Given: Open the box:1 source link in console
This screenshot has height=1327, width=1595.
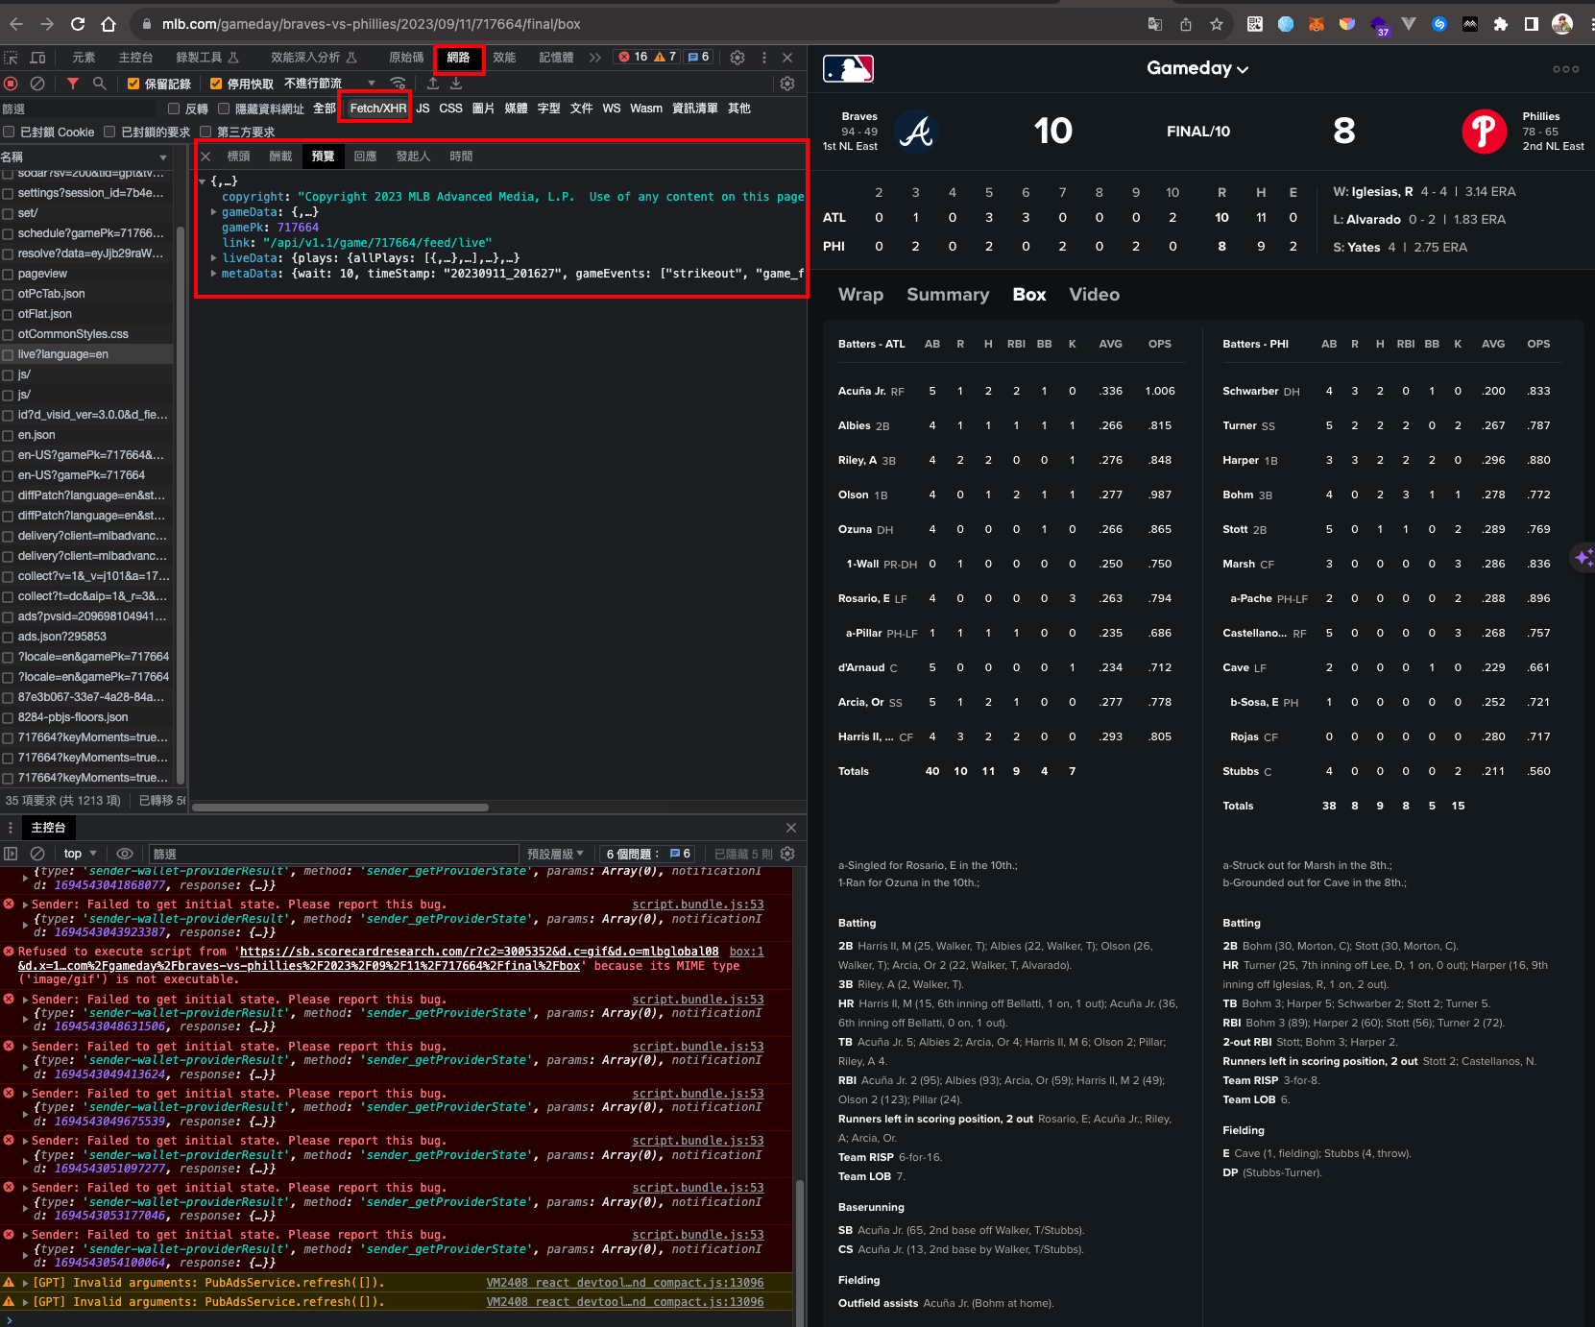Looking at the screenshot, I should 746,952.
